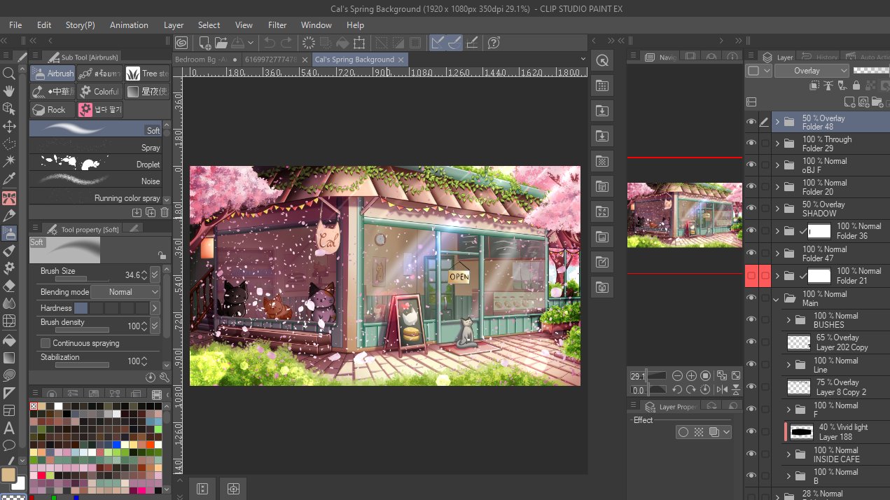Select the Text tool
This screenshot has height=500, width=890.
click(9, 427)
